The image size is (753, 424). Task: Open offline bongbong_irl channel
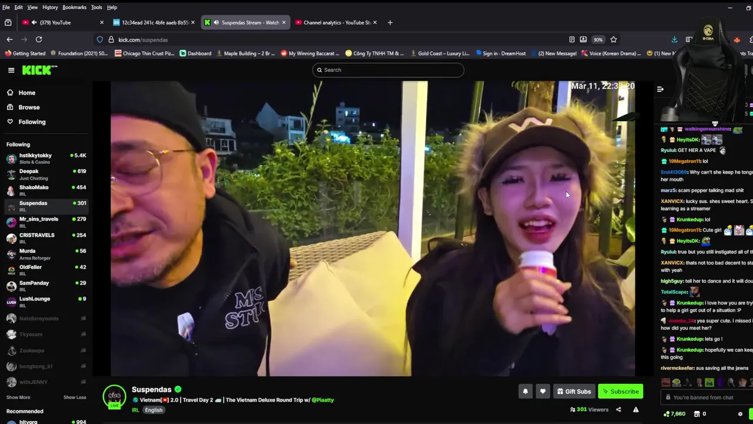46,366
